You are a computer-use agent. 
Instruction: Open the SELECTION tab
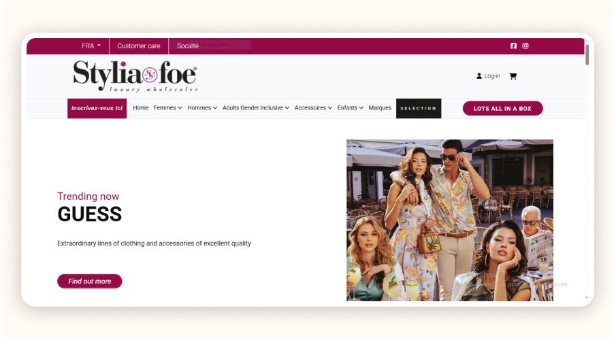pos(419,108)
